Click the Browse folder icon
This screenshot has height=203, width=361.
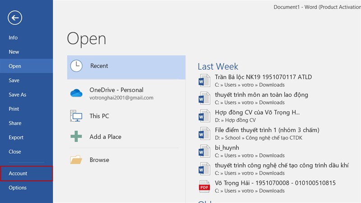point(76,160)
